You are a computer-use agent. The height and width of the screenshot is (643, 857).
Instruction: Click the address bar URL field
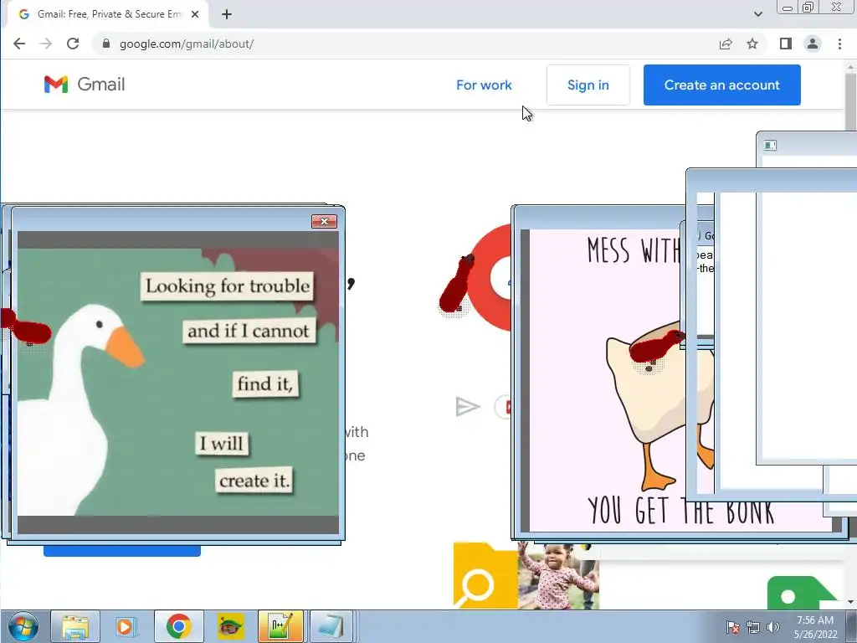click(x=404, y=44)
